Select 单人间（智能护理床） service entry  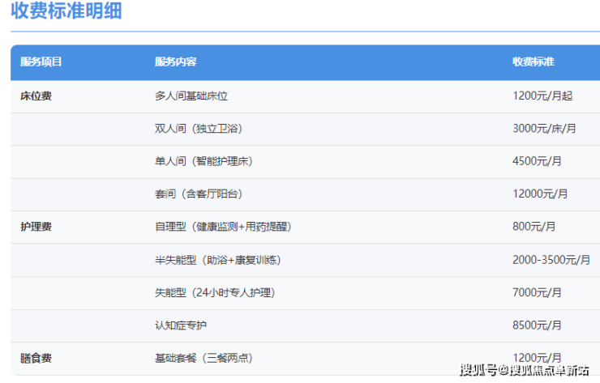[x=204, y=161]
